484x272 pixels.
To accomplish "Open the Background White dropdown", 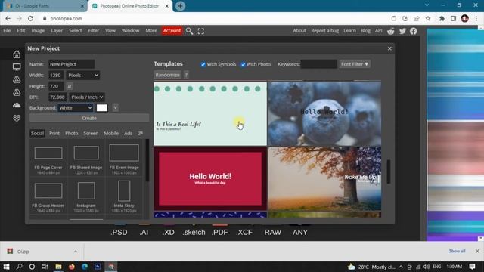I will point(76,108).
